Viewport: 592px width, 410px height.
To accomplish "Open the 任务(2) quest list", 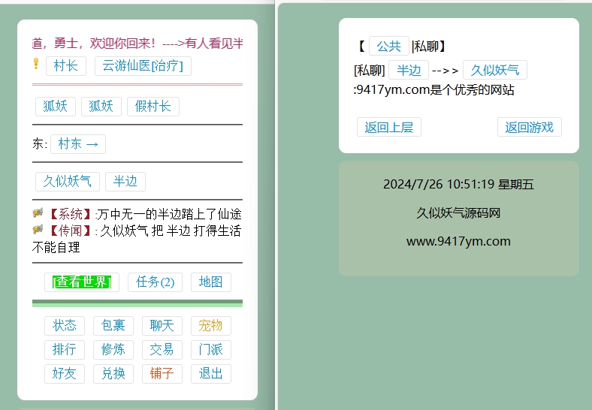I will pyautogui.click(x=156, y=282).
